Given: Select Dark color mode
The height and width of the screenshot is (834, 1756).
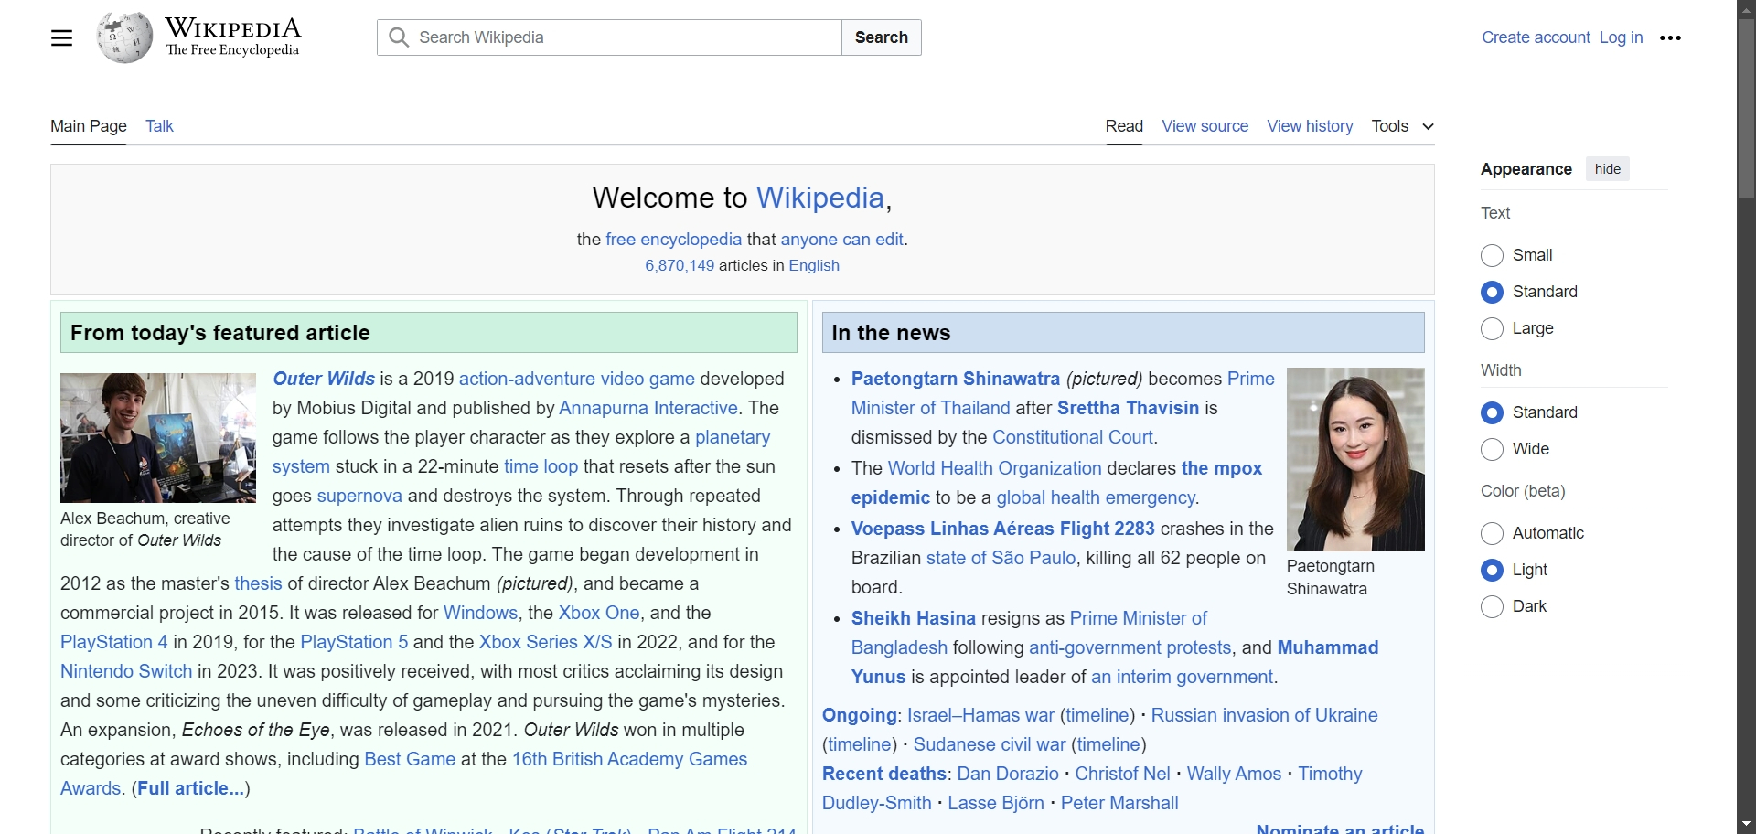Looking at the screenshot, I should pos(1492,606).
